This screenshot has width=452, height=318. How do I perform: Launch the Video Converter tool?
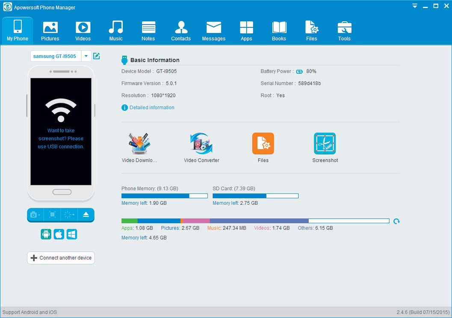(x=201, y=148)
